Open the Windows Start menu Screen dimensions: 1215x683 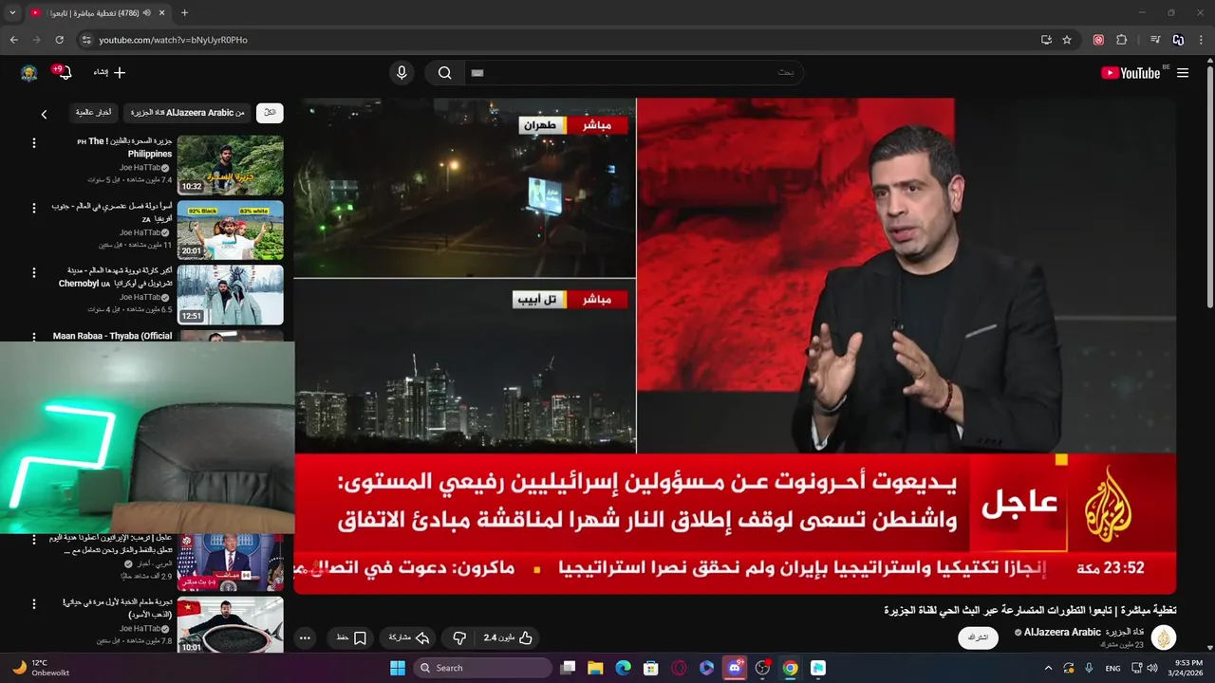click(398, 668)
